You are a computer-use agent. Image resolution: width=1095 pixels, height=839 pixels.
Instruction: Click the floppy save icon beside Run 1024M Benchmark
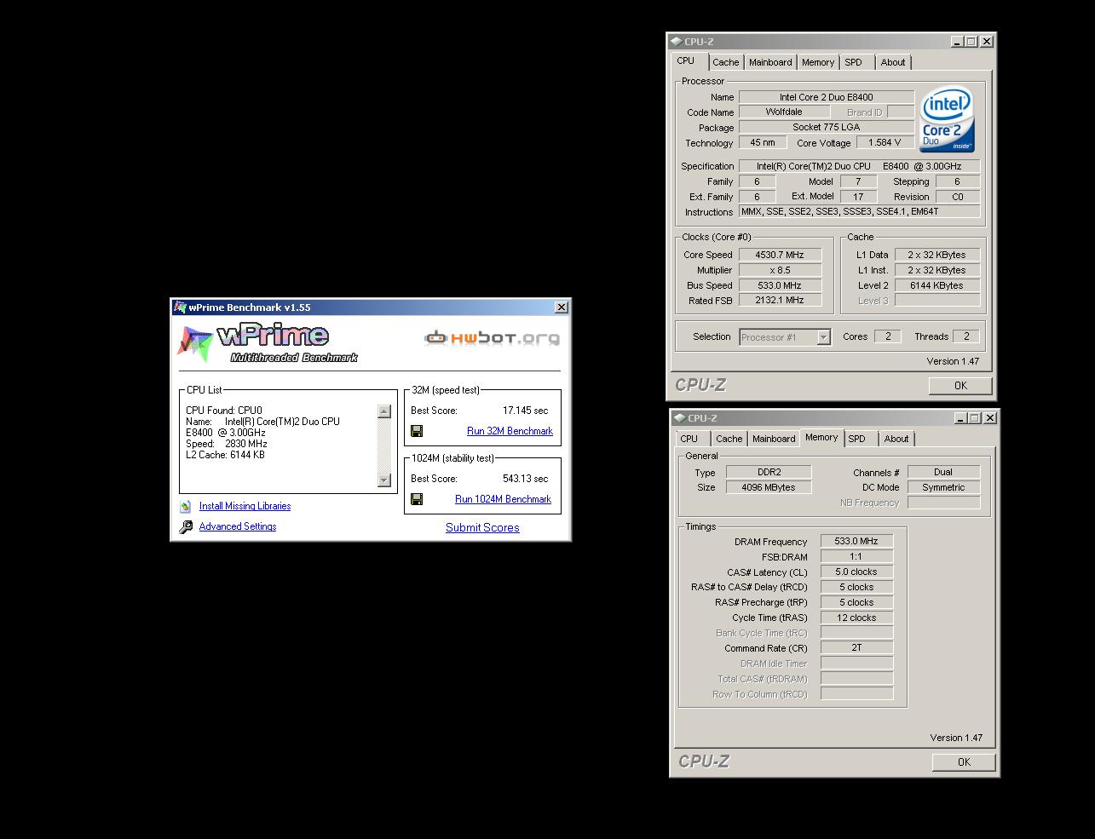tap(417, 499)
